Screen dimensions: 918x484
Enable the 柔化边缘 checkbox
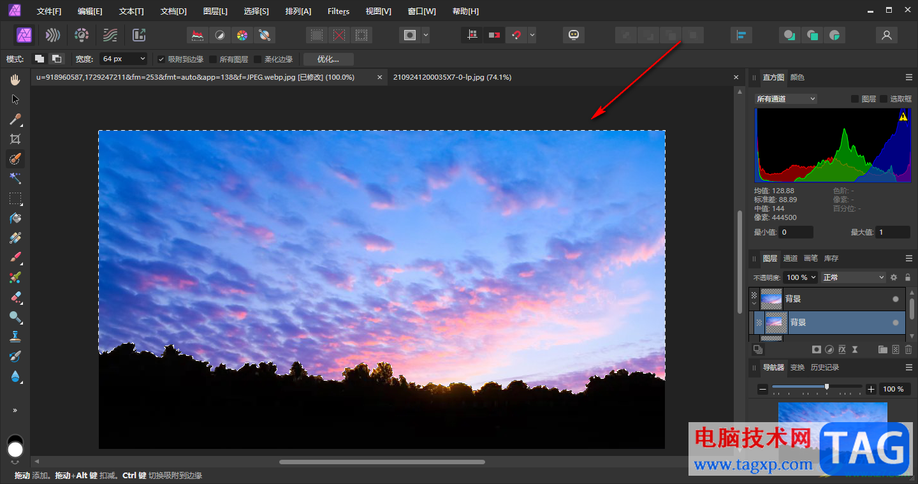258,59
